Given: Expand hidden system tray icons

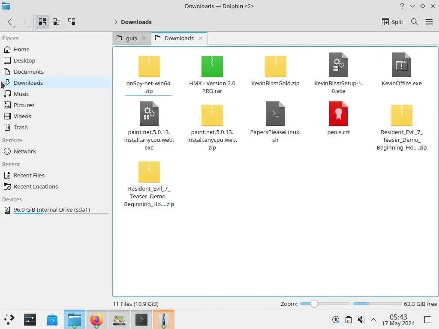Looking at the screenshot, I should click(x=373, y=320).
